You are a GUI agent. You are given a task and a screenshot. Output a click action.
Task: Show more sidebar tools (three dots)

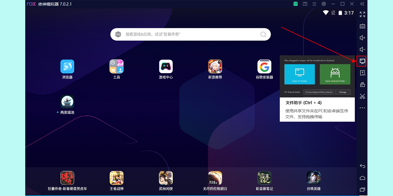(x=362, y=107)
